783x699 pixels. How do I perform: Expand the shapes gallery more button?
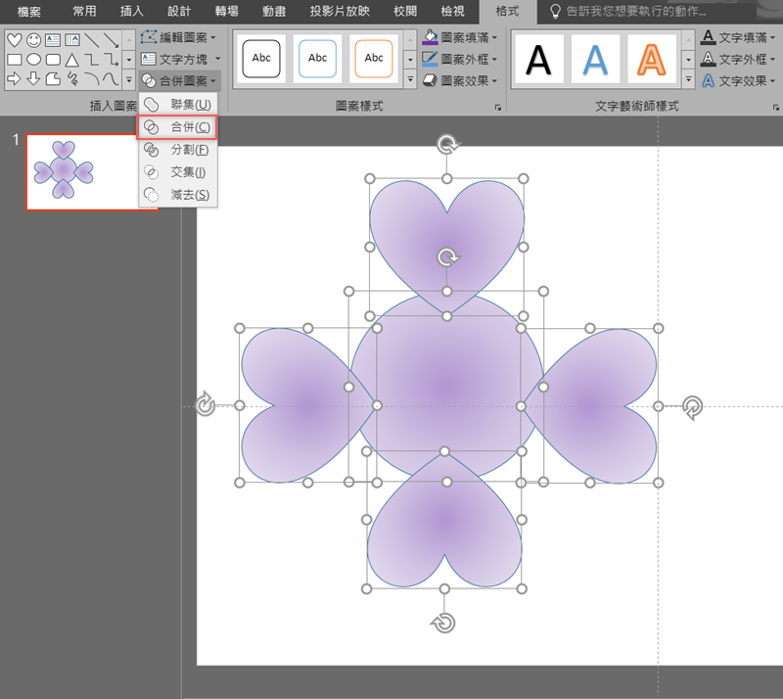[129, 79]
